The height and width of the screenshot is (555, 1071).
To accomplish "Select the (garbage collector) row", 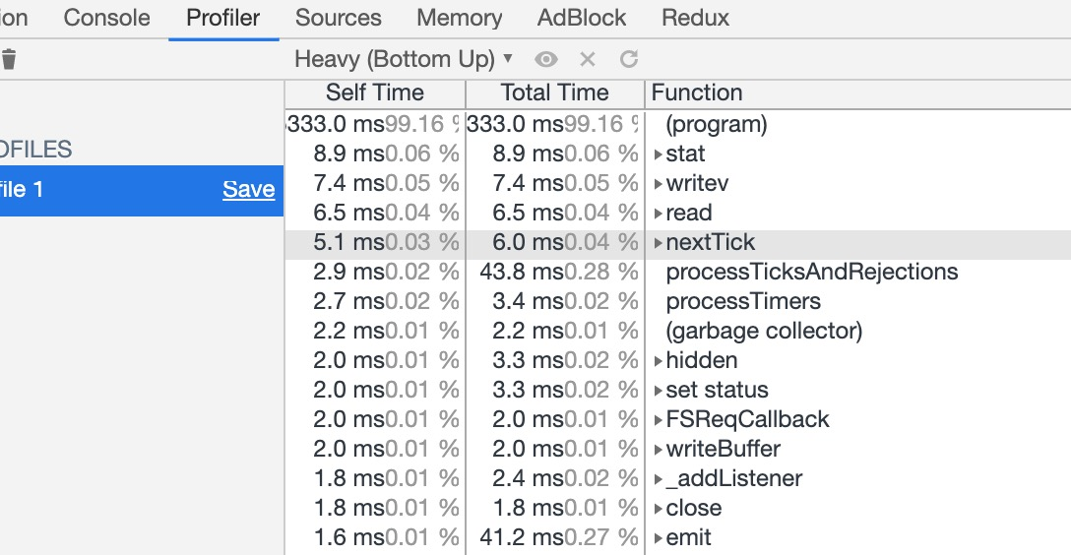I will [764, 332].
